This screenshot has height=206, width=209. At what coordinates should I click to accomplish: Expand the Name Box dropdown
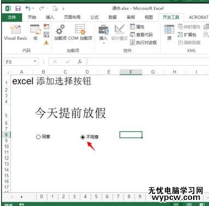(35, 62)
